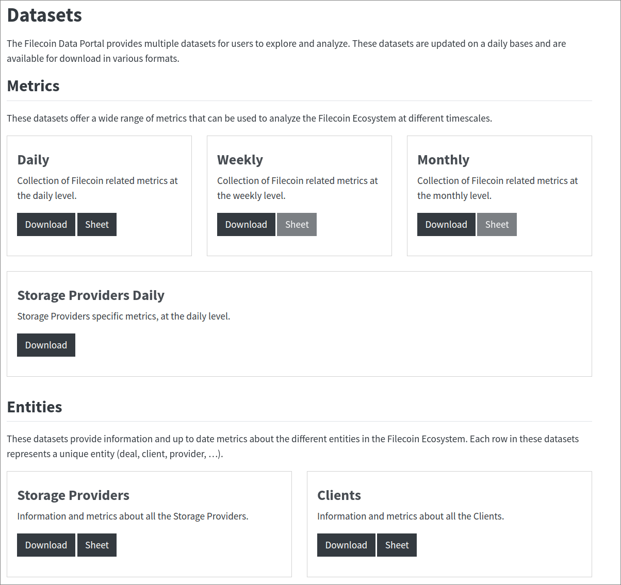Download the Monthly metrics dataset
Image resolution: width=621 pixels, height=585 pixels.
(446, 225)
